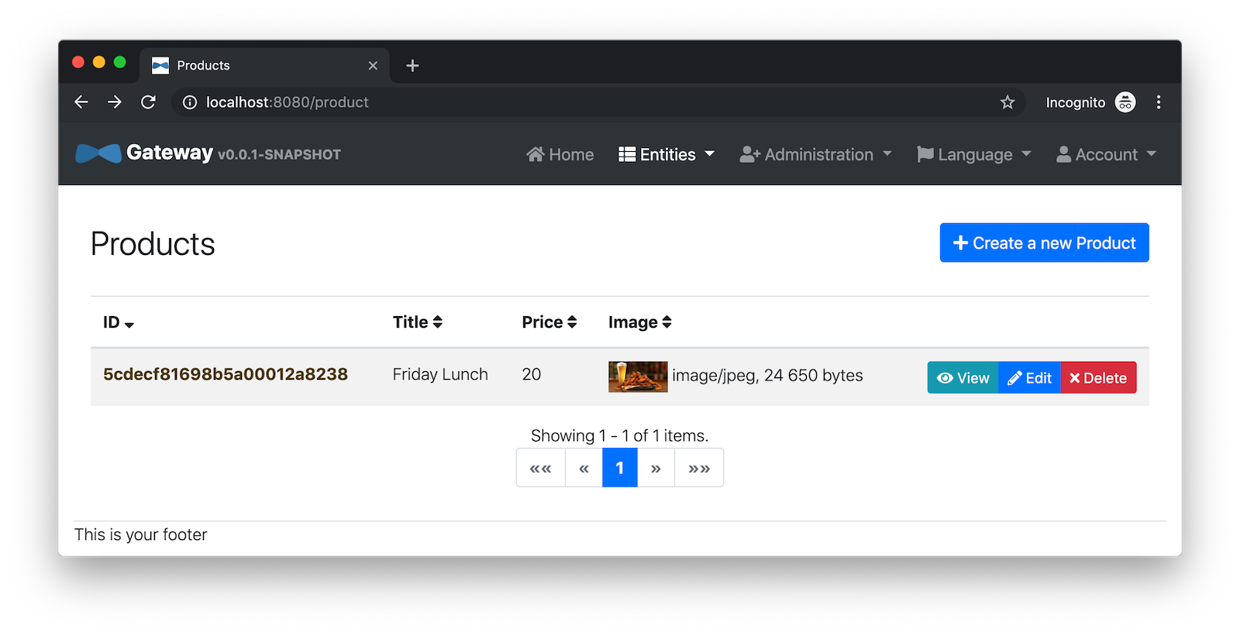Image resolution: width=1240 pixels, height=633 pixels.
Task: Delete the Friday Lunch product
Action: (x=1098, y=378)
